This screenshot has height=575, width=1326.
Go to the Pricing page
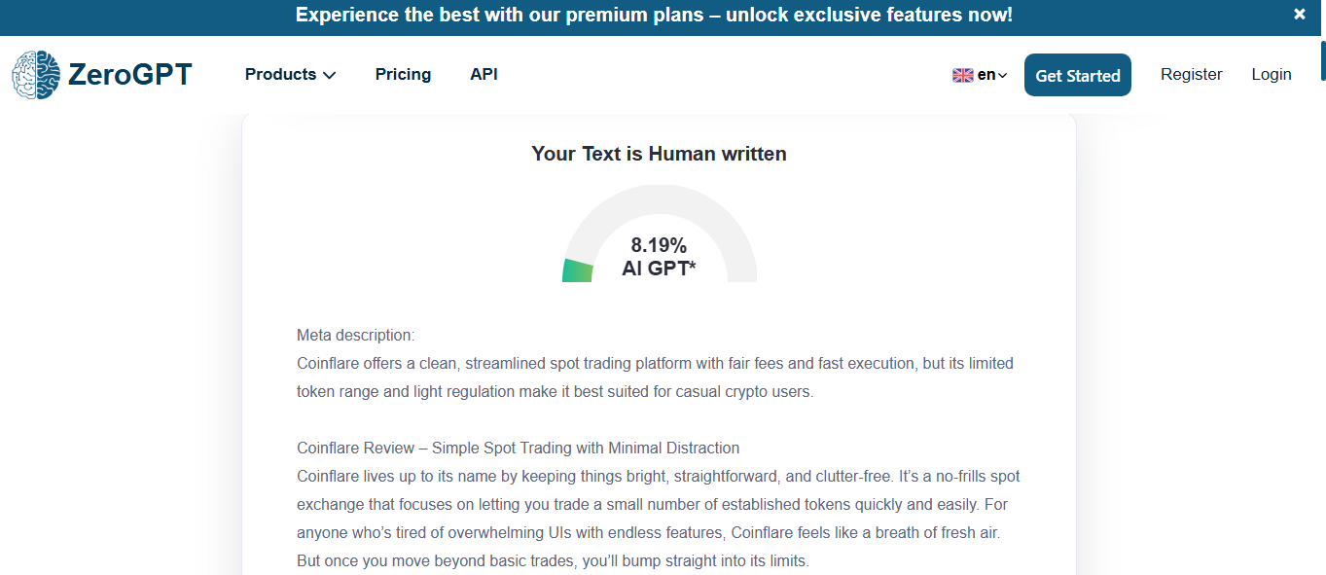403,75
